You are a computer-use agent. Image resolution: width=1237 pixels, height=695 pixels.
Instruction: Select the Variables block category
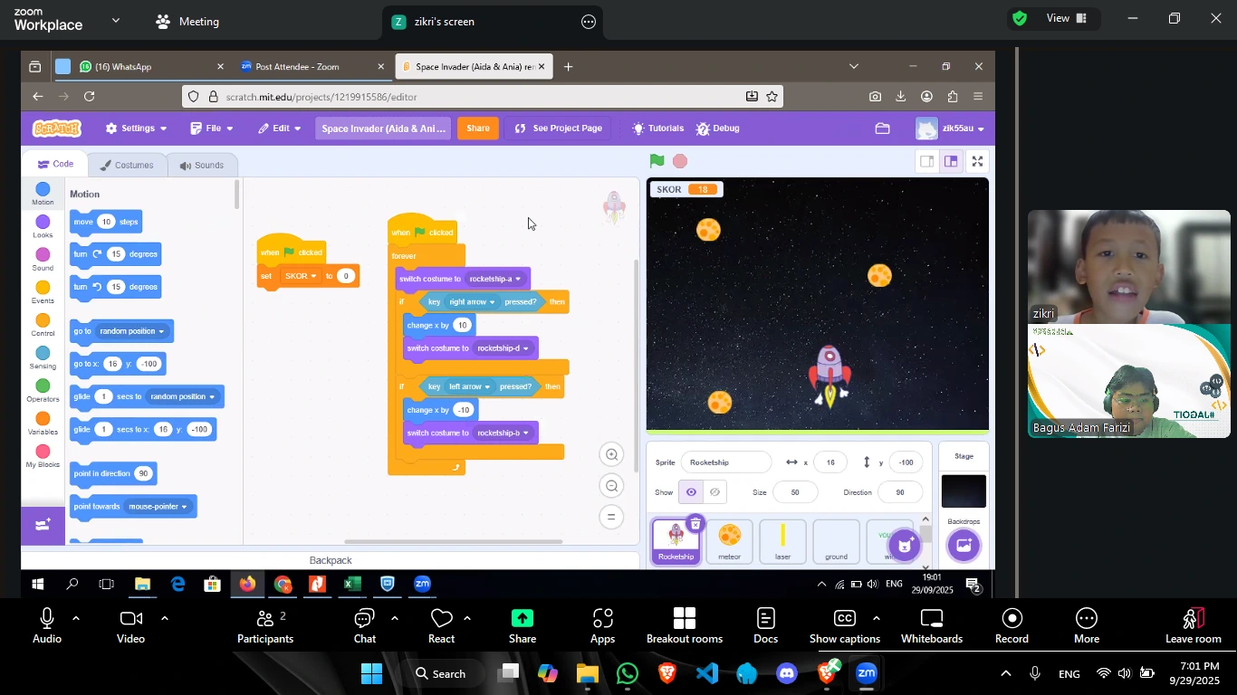[43, 424]
